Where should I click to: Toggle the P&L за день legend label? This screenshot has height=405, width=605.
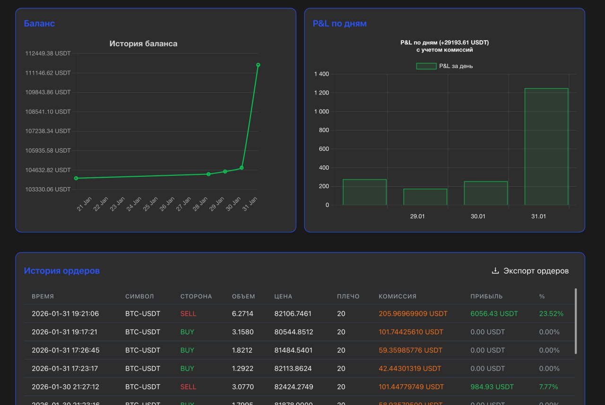pyautogui.click(x=456, y=66)
